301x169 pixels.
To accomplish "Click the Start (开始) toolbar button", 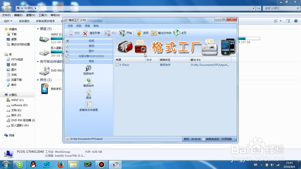I will click(x=125, y=33).
